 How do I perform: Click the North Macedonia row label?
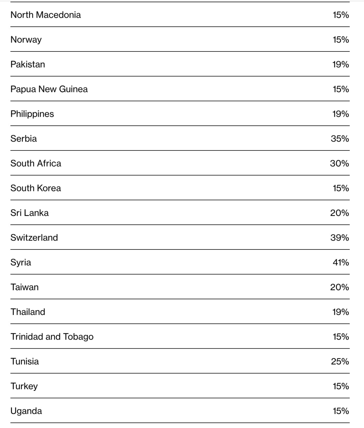pyautogui.click(x=45, y=15)
